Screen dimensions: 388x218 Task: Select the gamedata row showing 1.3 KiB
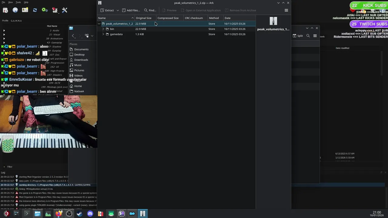(176, 34)
